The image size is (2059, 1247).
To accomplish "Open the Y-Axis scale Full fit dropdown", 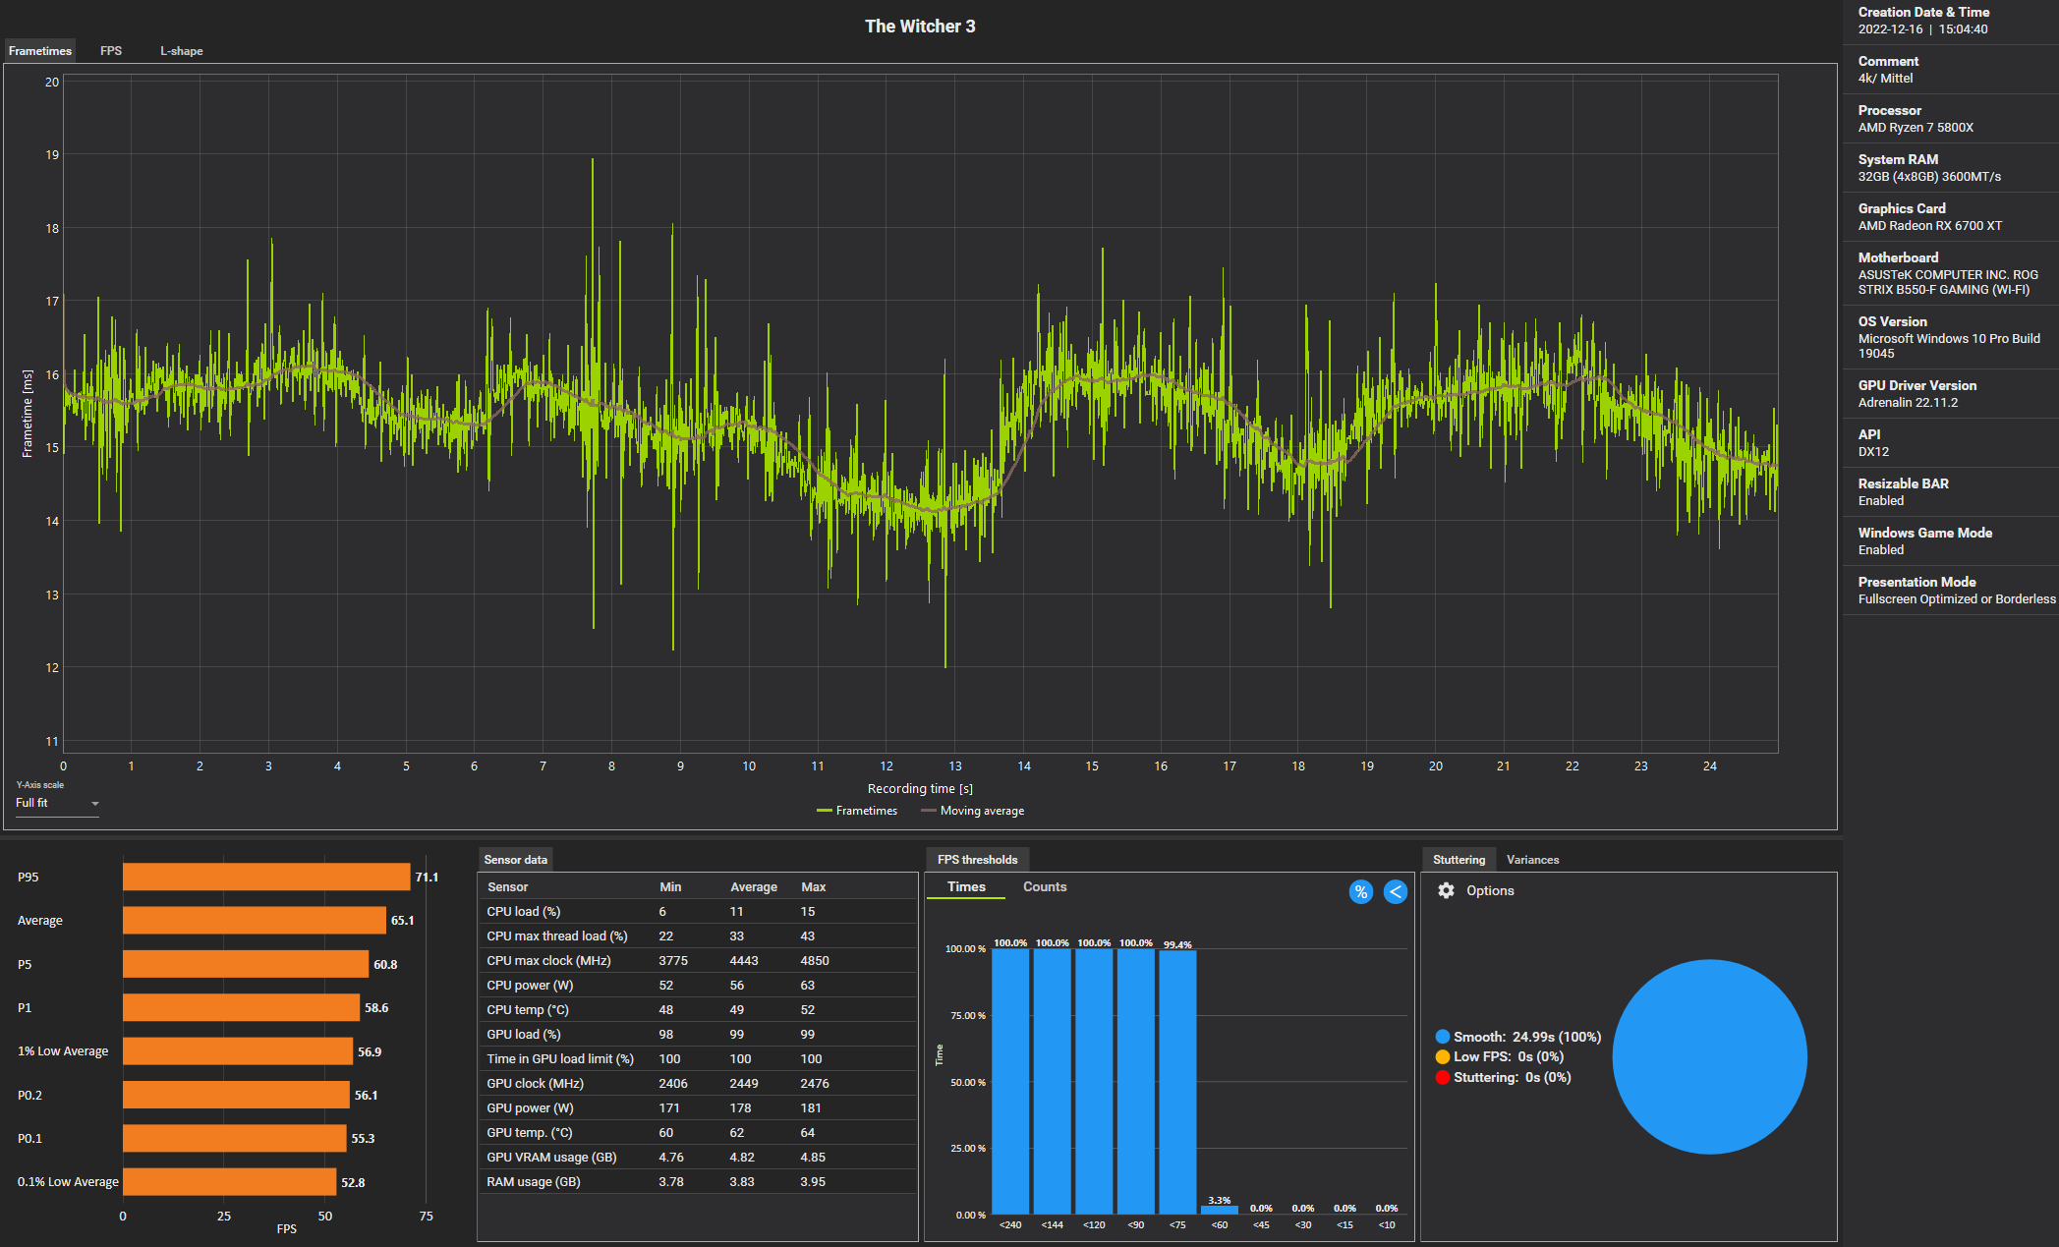I will (x=57, y=803).
